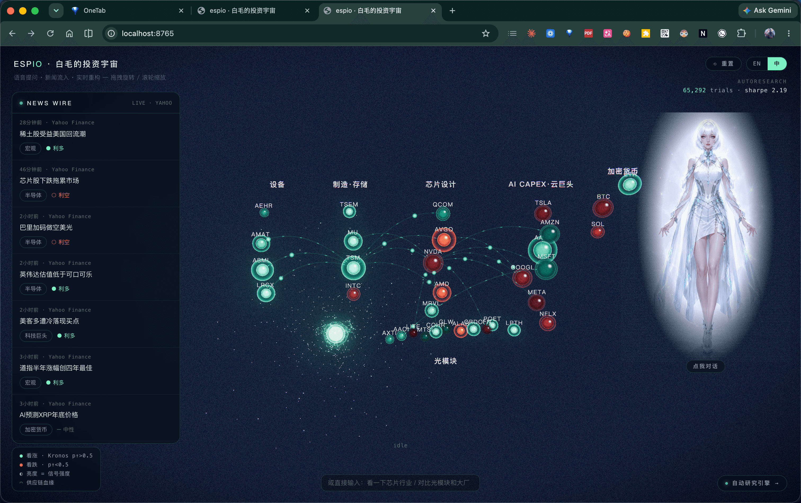Click Ask Gemini button
This screenshot has width=801, height=503.
[768, 11]
